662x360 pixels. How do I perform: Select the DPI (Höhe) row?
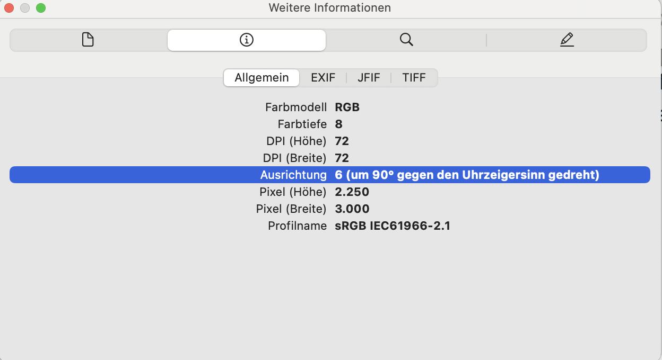tap(330, 141)
